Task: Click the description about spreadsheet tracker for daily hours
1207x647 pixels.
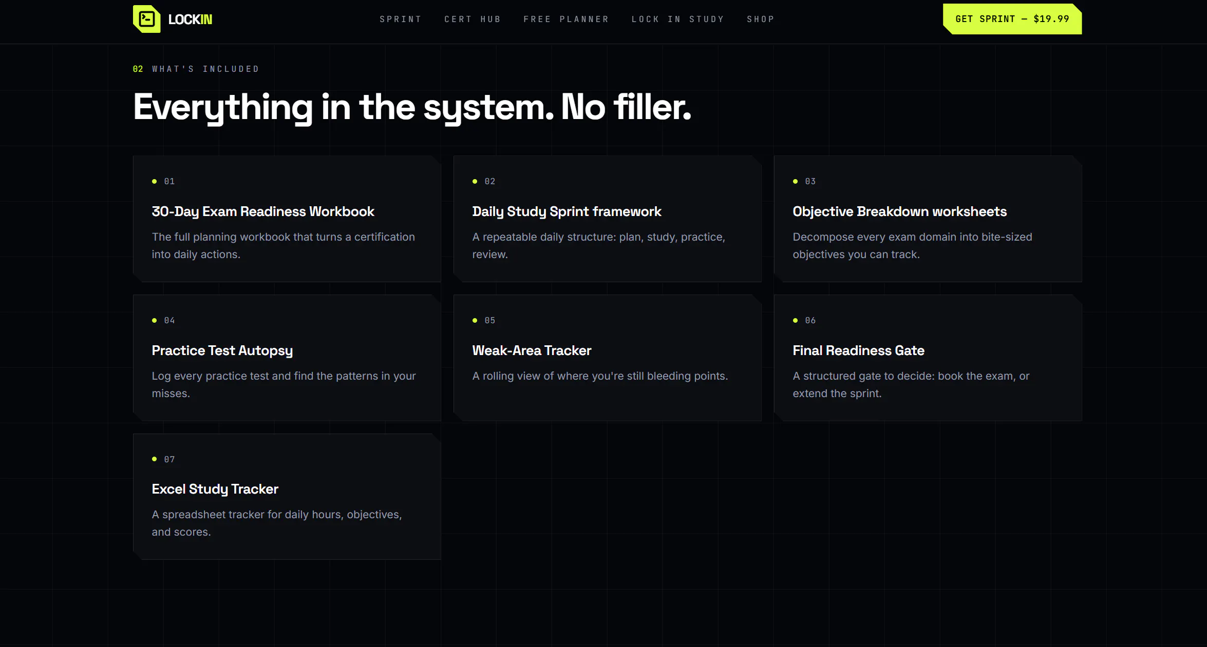Action: click(x=277, y=523)
